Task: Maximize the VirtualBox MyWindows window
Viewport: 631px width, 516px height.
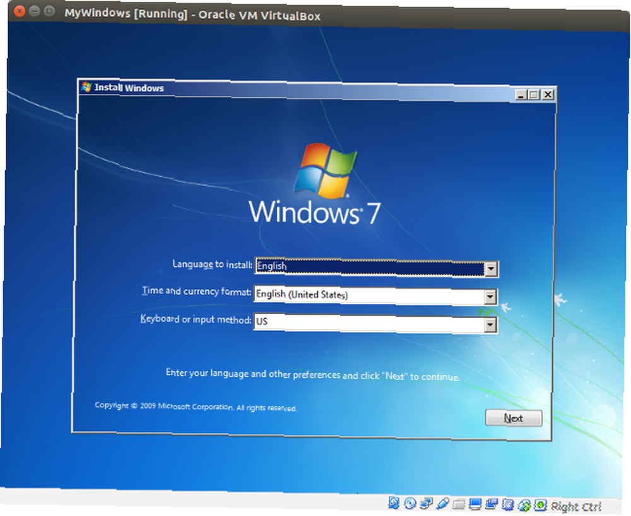Action: (x=49, y=11)
